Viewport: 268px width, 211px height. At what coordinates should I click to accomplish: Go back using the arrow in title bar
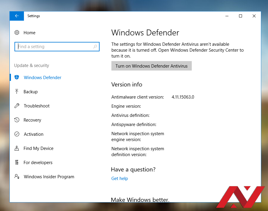tap(17, 16)
